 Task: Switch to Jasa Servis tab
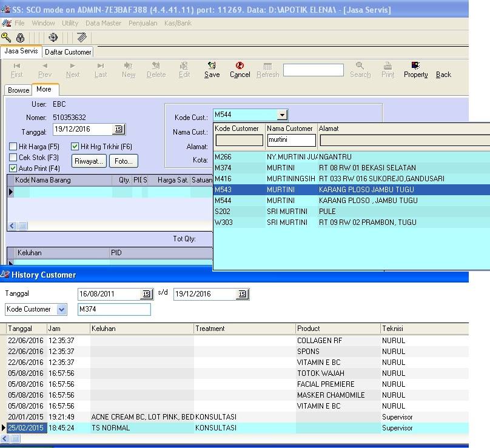pos(21,52)
